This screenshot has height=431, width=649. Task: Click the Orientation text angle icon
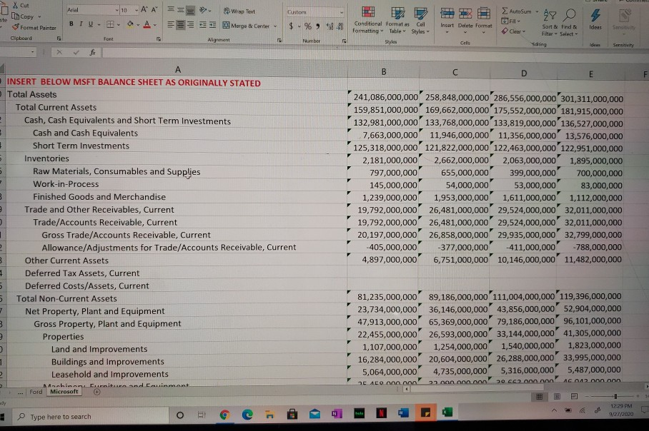tap(203, 10)
